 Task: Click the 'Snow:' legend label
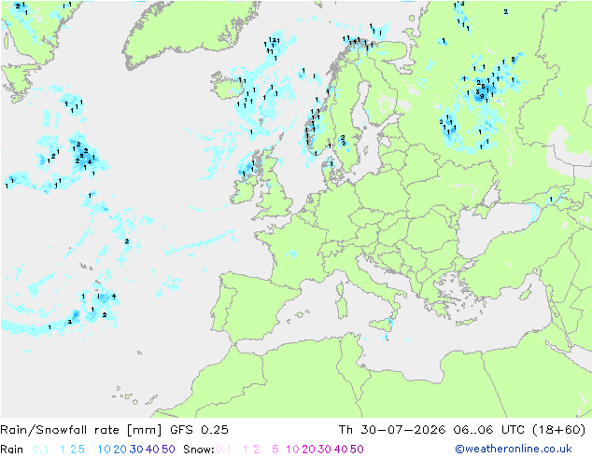point(199,450)
